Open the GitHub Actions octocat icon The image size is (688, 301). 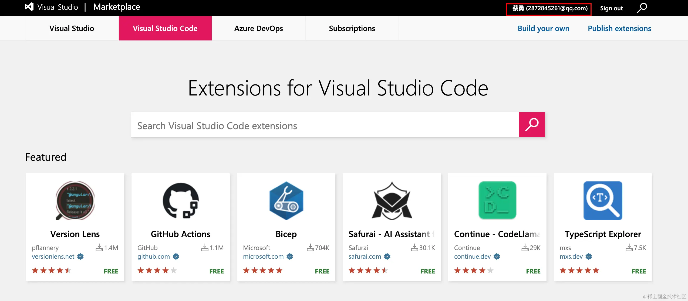[x=181, y=200]
